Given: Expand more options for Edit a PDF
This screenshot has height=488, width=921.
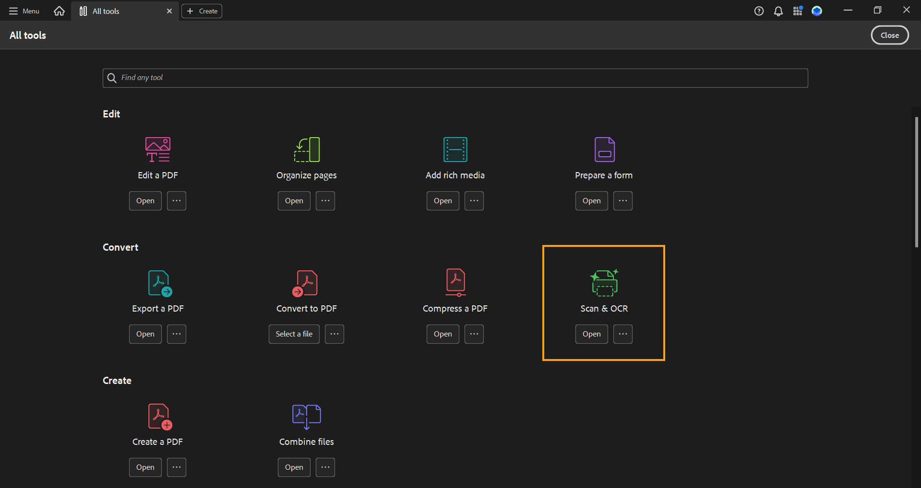Looking at the screenshot, I should point(177,201).
